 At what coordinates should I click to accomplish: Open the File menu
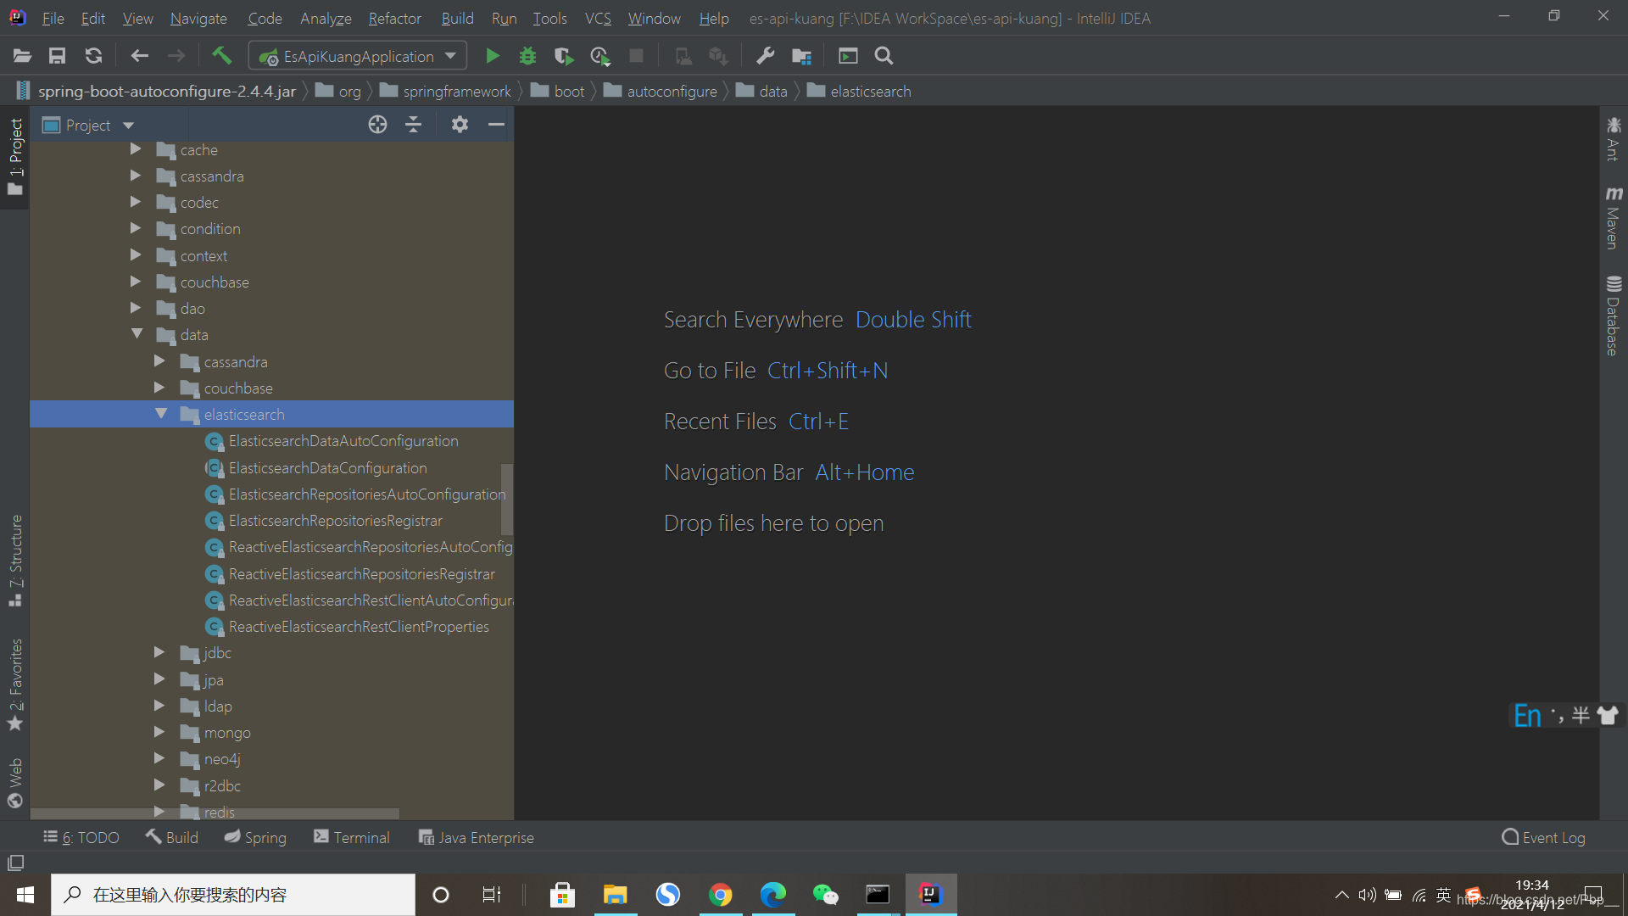53,18
